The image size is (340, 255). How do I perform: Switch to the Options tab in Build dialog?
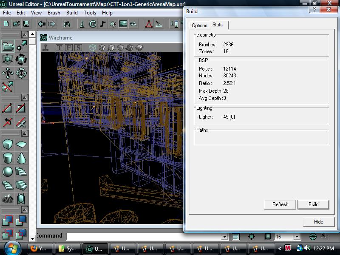[x=199, y=25]
